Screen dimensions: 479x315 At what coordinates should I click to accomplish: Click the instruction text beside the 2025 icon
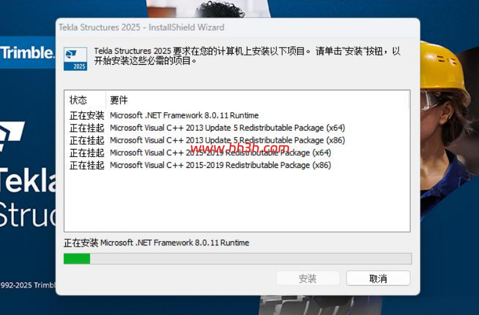click(247, 56)
